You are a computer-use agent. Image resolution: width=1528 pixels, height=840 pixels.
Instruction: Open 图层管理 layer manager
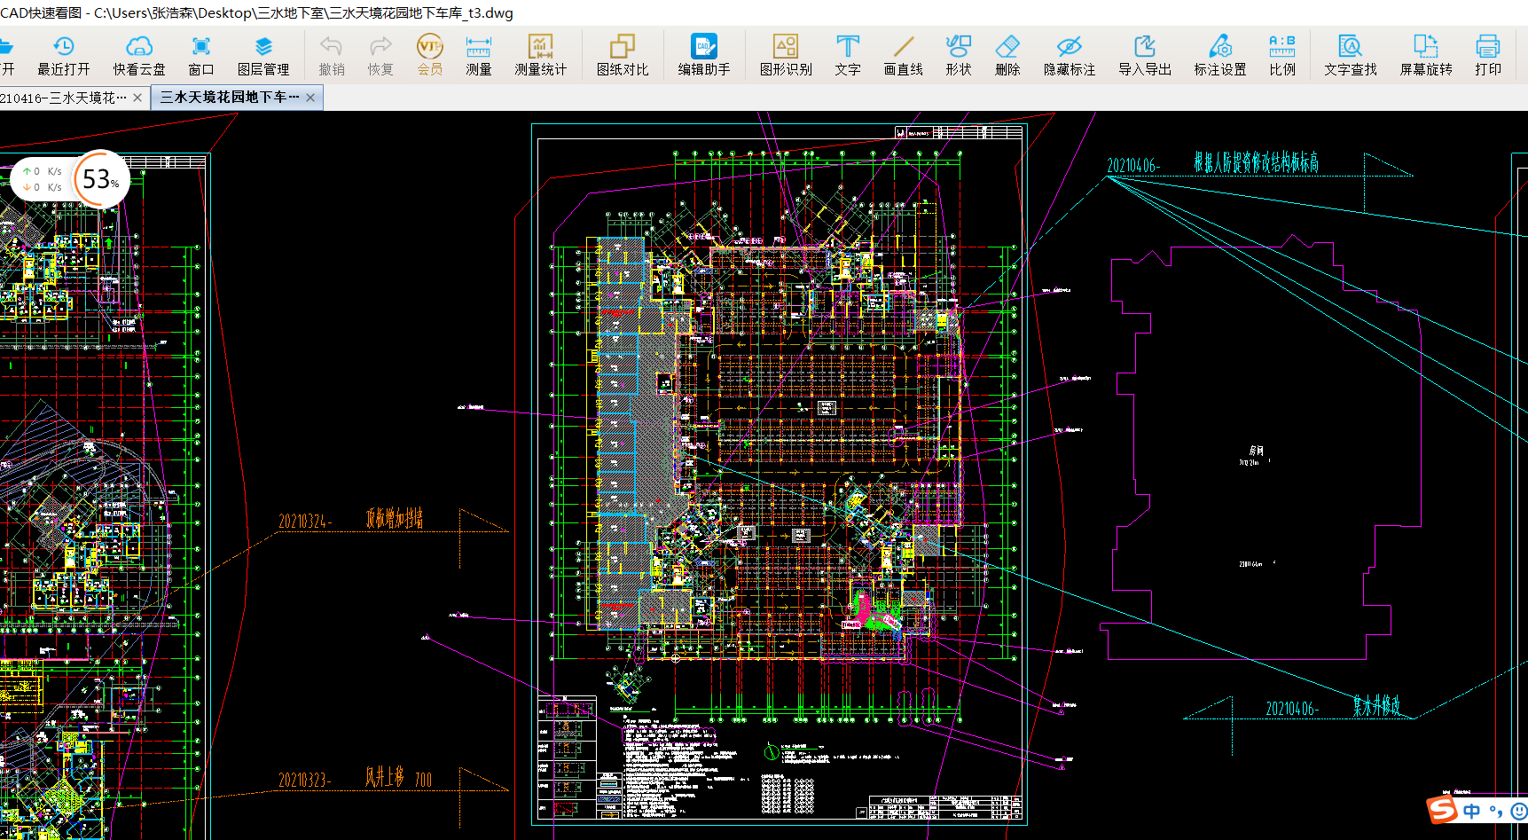[x=263, y=56]
